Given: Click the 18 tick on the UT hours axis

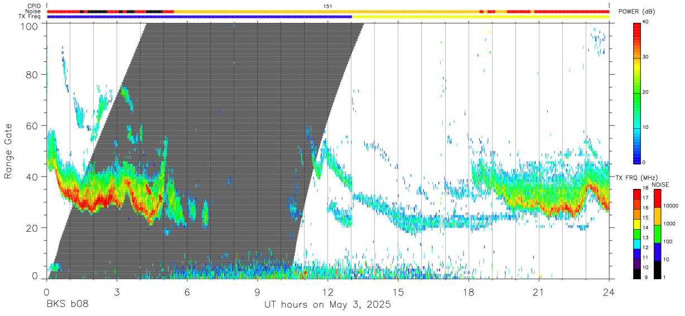Looking at the screenshot, I should [469, 291].
